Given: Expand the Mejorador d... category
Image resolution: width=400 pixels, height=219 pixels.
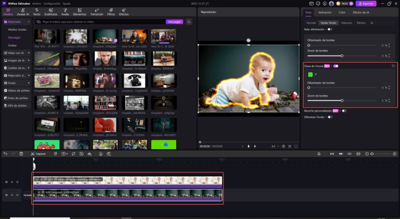Looking at the screenshot, I should point(28,76).
